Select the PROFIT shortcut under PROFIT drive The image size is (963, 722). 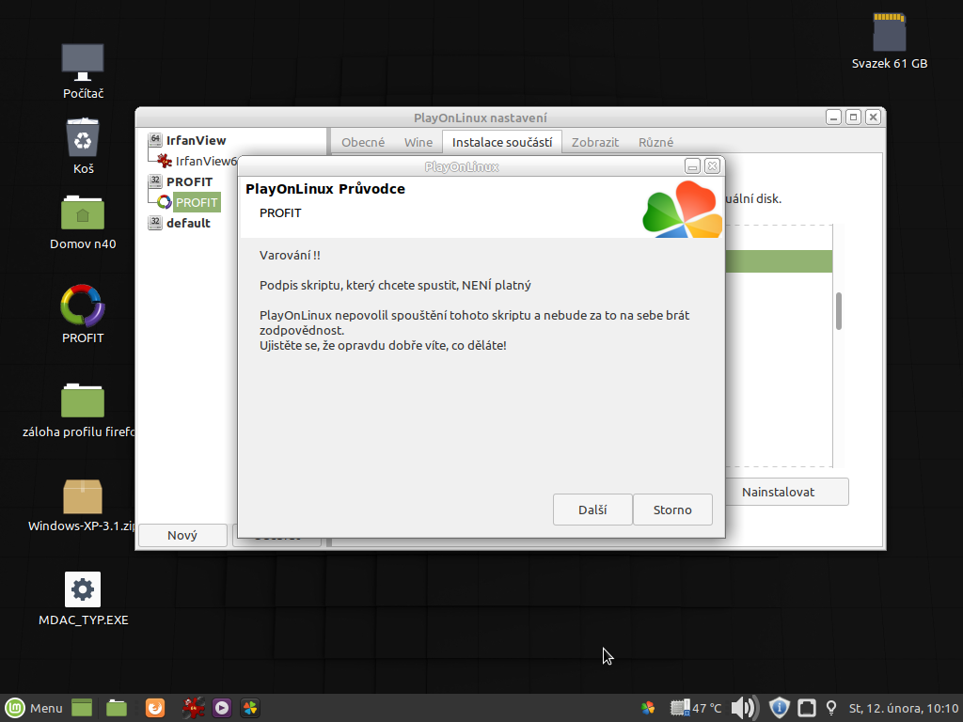point(197,203)
